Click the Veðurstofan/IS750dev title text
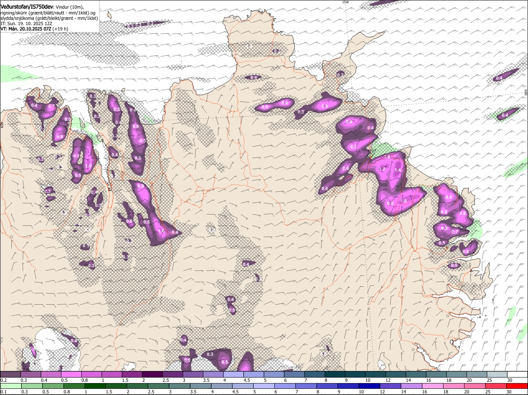Screen dimensions: 528x395 point(27,7)
